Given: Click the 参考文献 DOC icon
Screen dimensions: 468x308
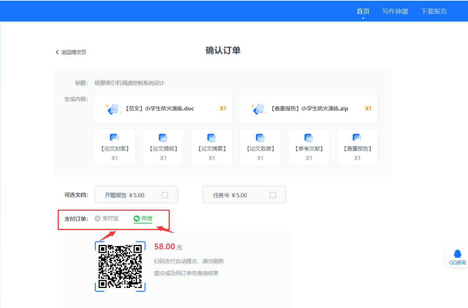Looking at the screenshot, I should [x=309, y=138].
